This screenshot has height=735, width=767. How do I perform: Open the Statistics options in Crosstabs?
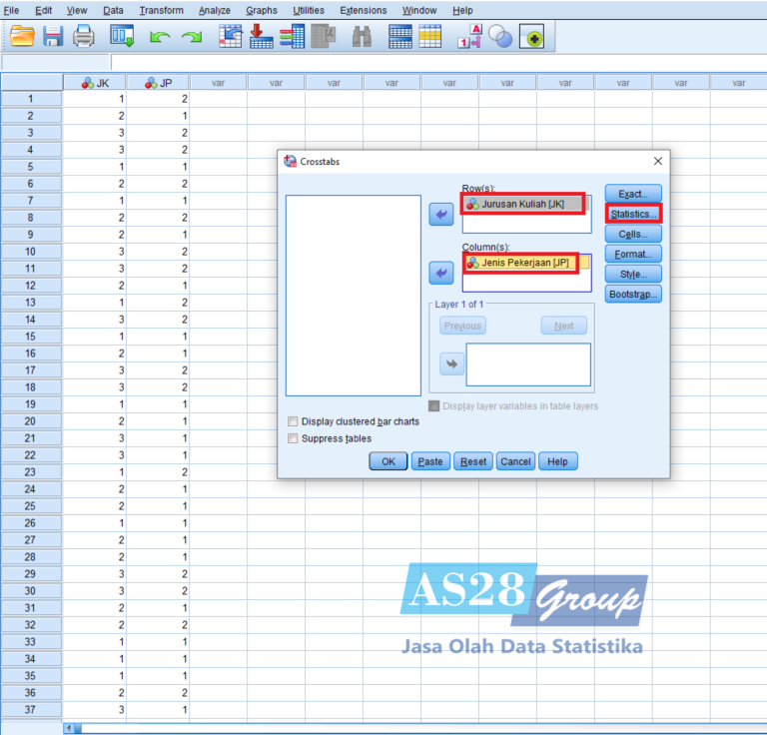point(633,214)
